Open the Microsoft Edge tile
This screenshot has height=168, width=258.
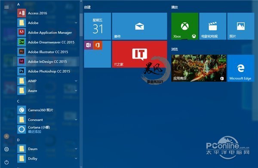click(x=241, y=68)
